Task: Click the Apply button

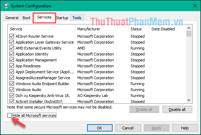Action: [156, 128]
